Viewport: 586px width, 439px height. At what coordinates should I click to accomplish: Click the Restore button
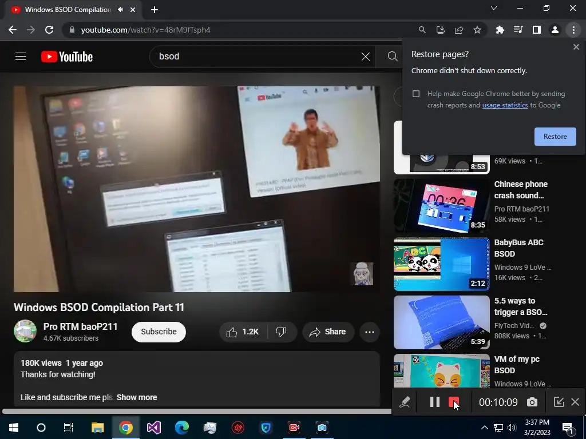[555, 137]
